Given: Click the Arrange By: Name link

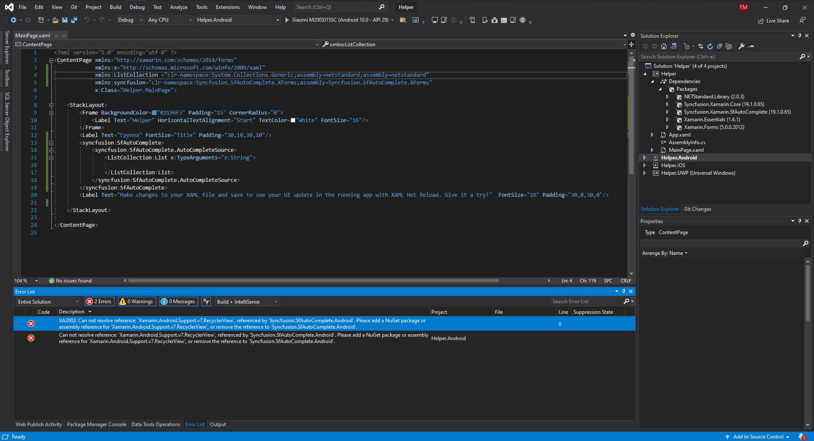Looking at the screenshot, I should [665, 253].
